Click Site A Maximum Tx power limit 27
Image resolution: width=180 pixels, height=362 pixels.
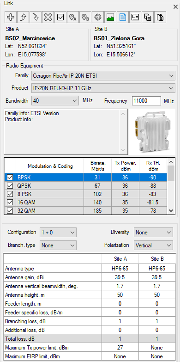click(120, 348)
